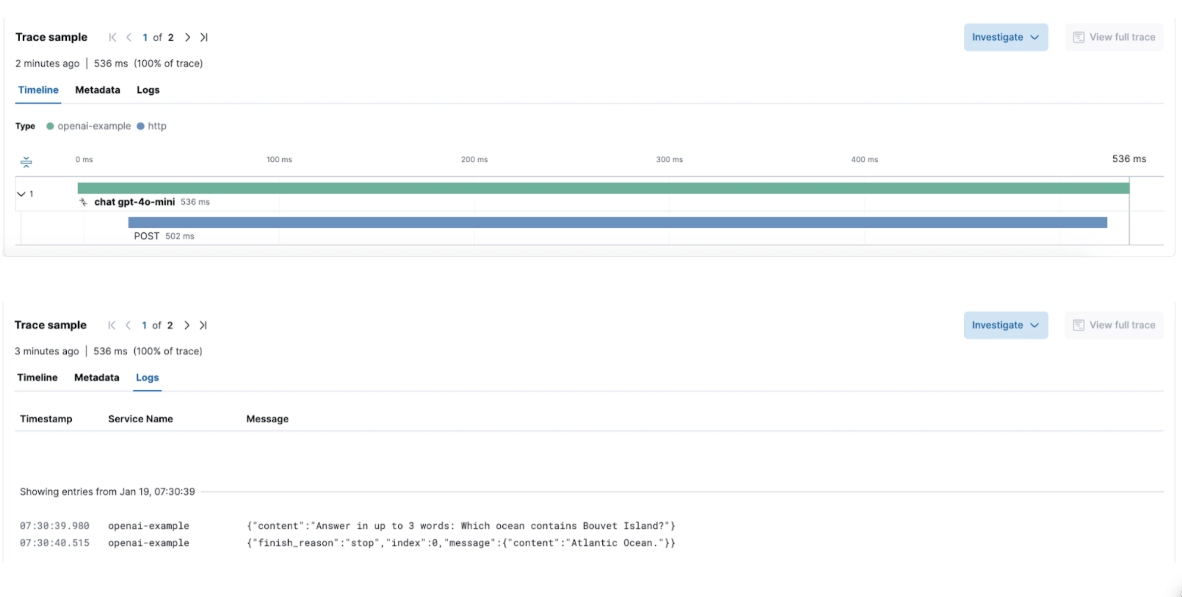
Task: Click the document icon on lower View full trace
Action: tap(1079, 325)
